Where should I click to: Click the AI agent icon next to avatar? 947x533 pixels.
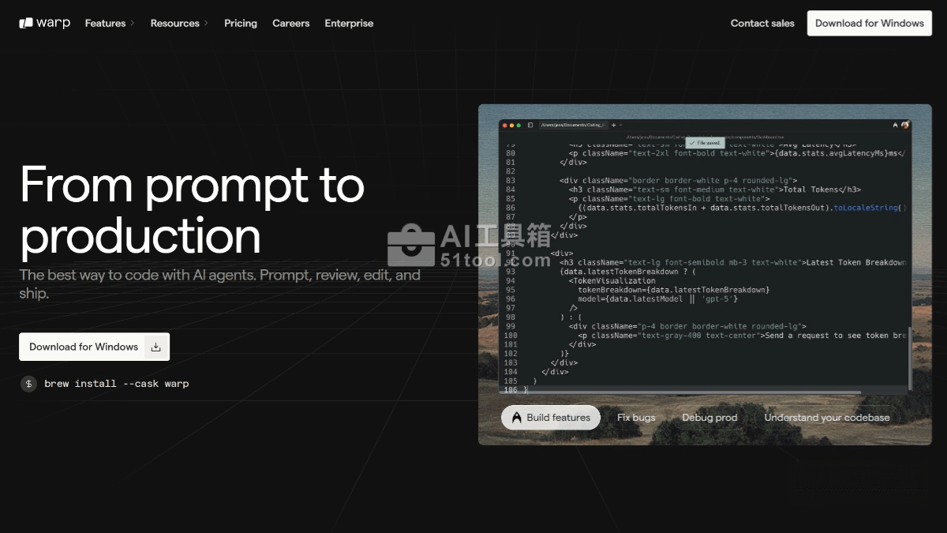[x=895, y=125]
